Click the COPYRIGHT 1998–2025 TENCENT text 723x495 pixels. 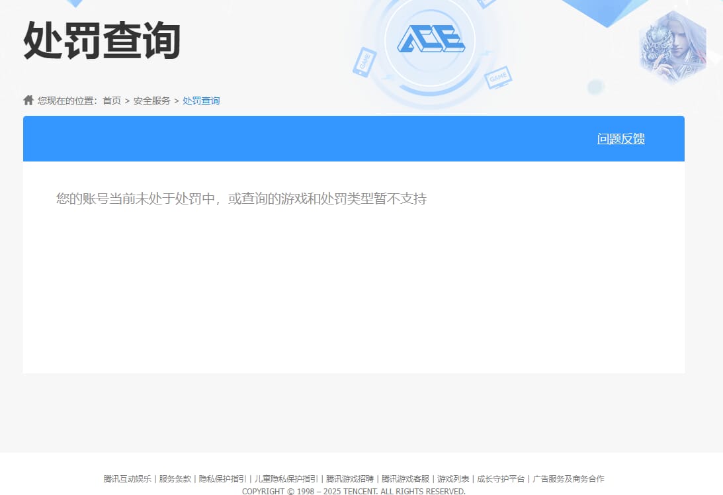point(354,491)
